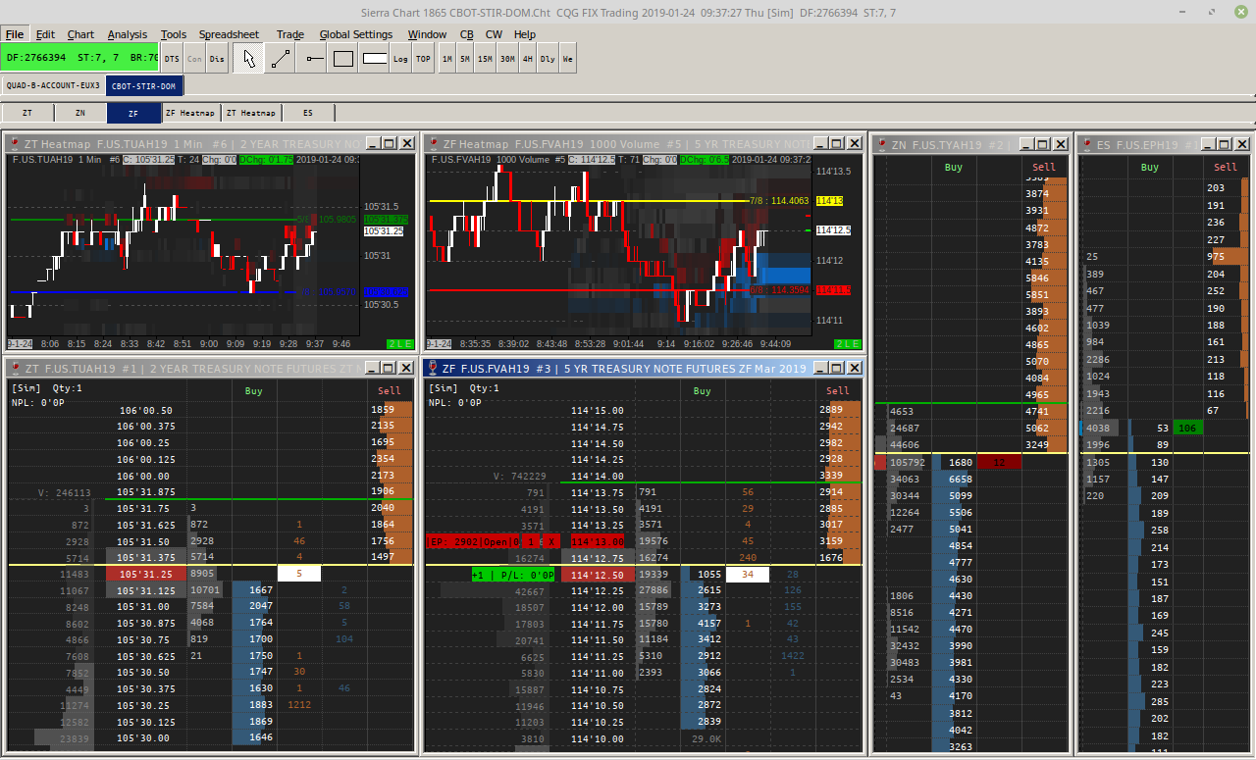Open the Global Settings menu
The height and width of the screenshot is (760, 1256).
[x=356, y=34]
